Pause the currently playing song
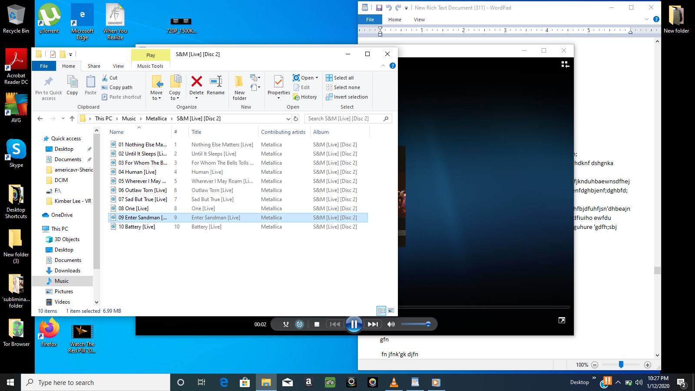This screenshot has width=695, height=391. tap(354, 324)
